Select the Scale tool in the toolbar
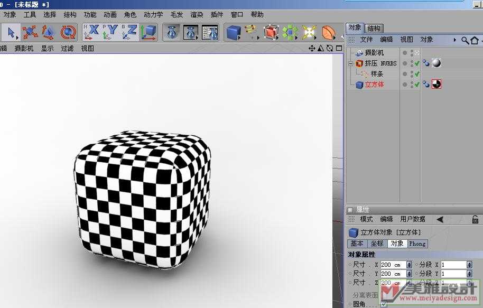 49,33
